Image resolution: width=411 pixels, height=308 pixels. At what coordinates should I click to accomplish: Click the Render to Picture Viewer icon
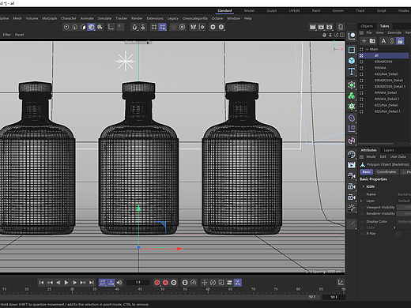321,27
